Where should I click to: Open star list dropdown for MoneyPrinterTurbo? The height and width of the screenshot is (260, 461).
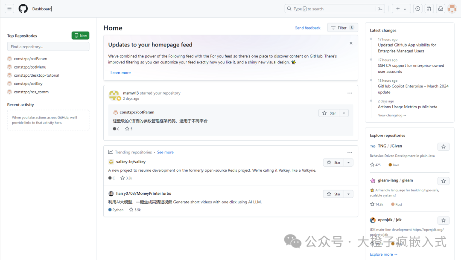tap(349, 194)
